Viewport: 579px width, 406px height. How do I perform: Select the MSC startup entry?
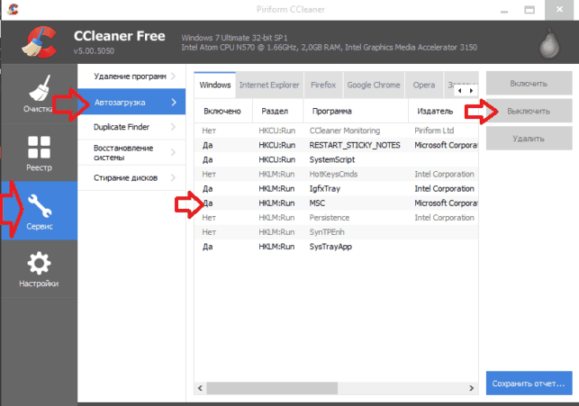[336, 203]
